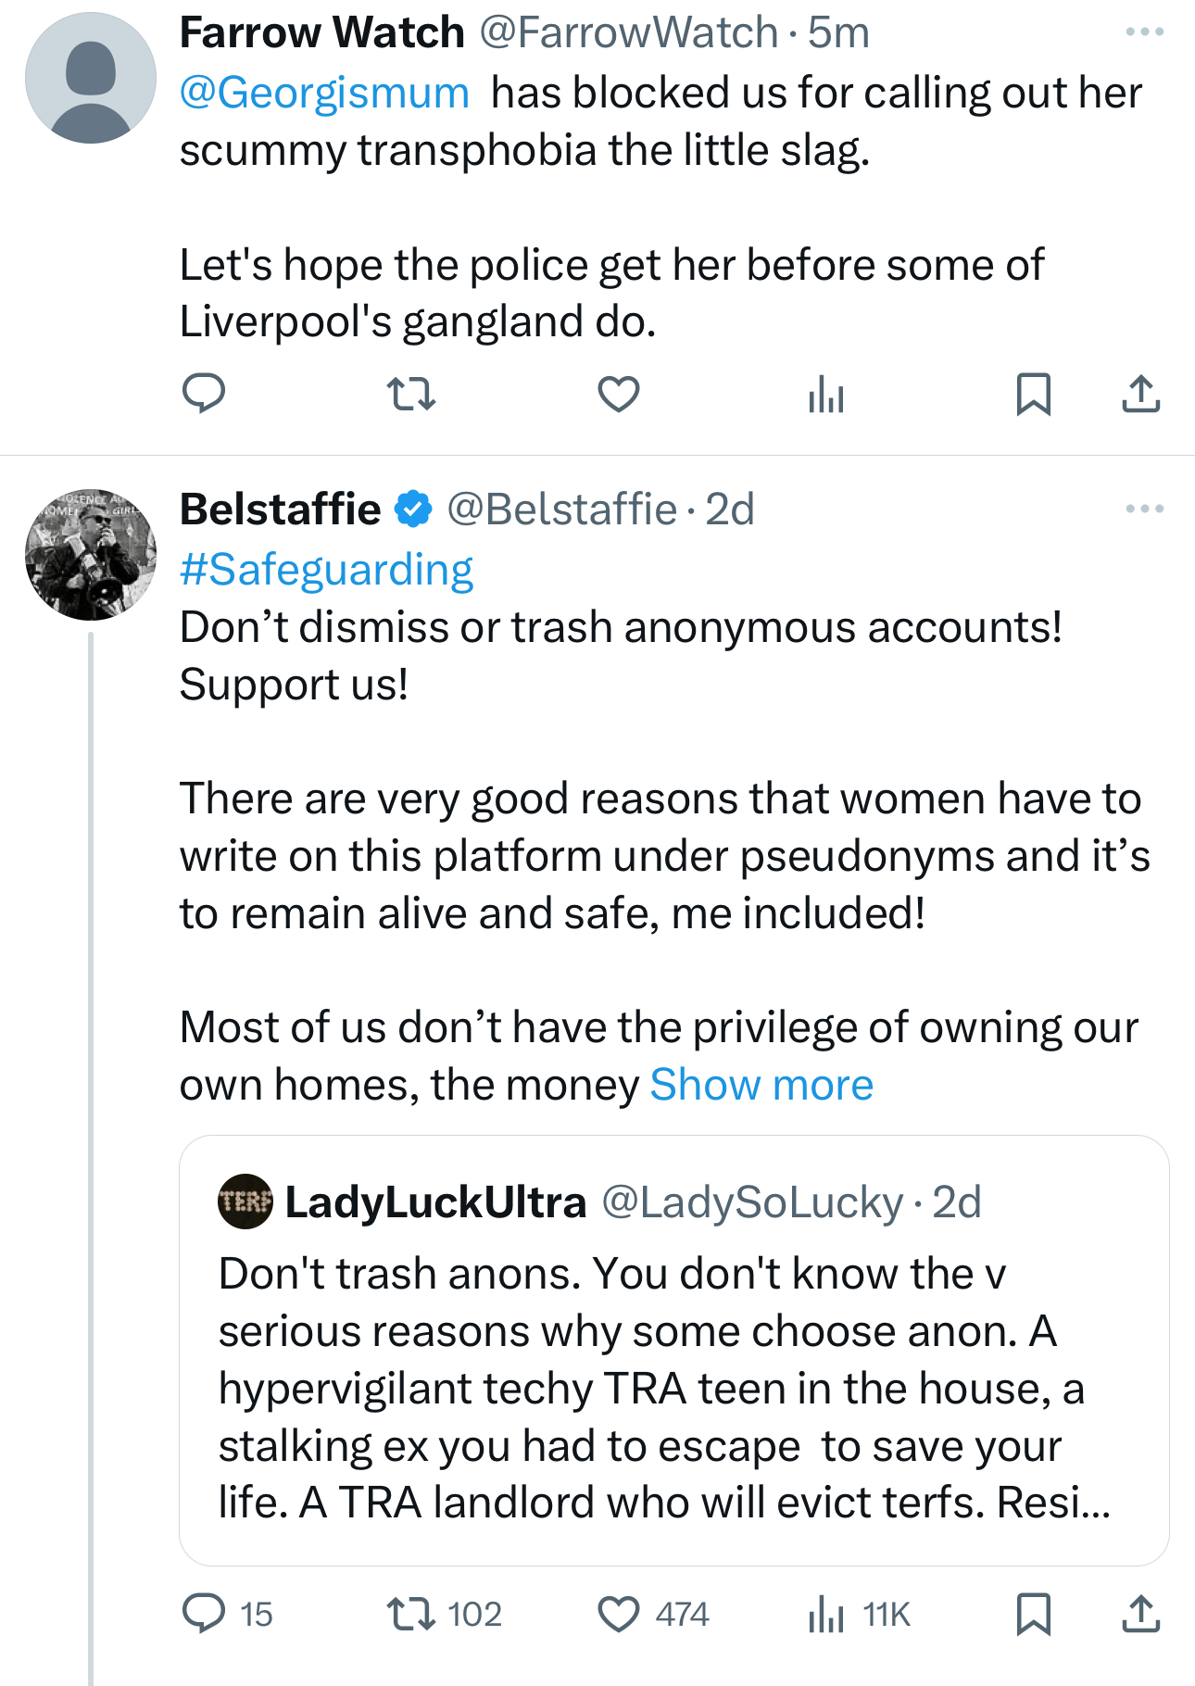Image resolution: width=1195 pixels, height=1686 pixels.
Task: Expand Belstaffie tweet with Show more
Action: coord(761,1085)
